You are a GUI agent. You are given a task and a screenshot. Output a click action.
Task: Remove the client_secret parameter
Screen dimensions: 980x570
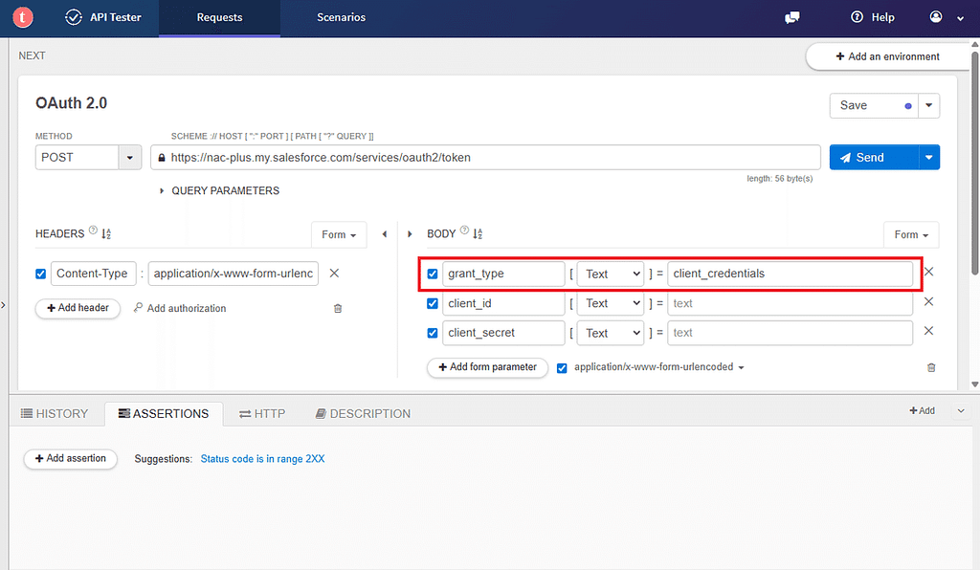[928, 331]
